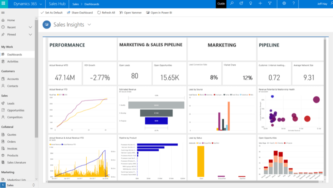Click the Dashboards icon in sidebar

3,54
